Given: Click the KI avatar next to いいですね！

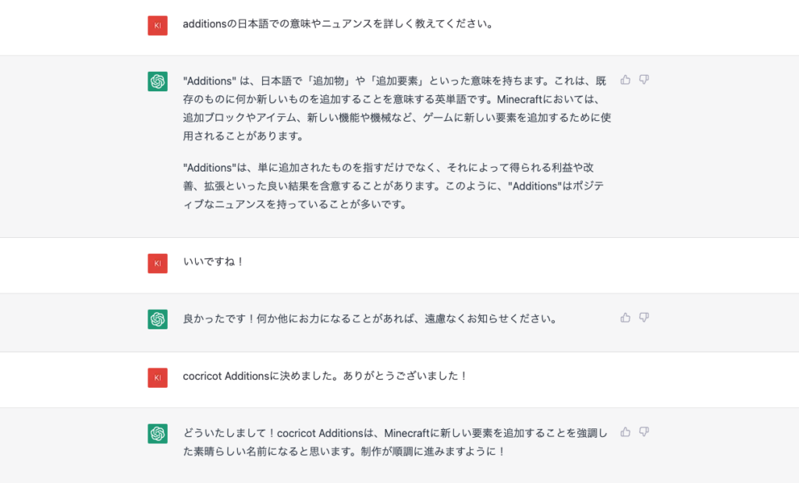Looking at the screenshot, I should click(x=158, y=264).
